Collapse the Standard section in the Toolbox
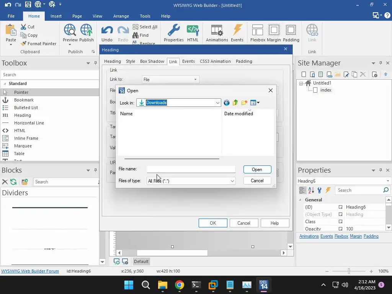Screen dimensions: 392x294 (5, 83)
